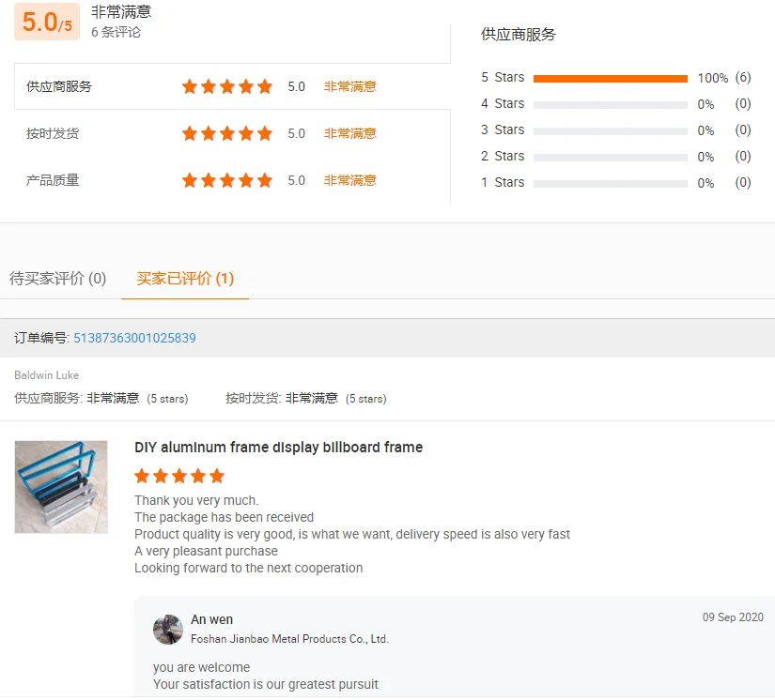Select the 买家已评价 (1) tab

(x=185, y=279)
